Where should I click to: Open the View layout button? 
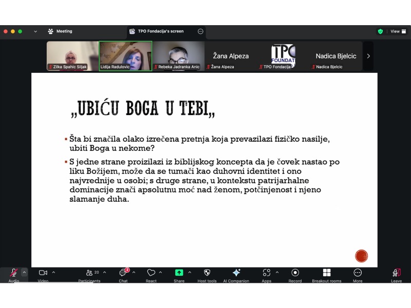395,31
